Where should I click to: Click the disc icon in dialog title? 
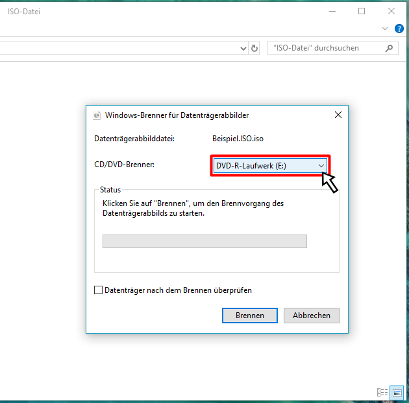[97, 115]
